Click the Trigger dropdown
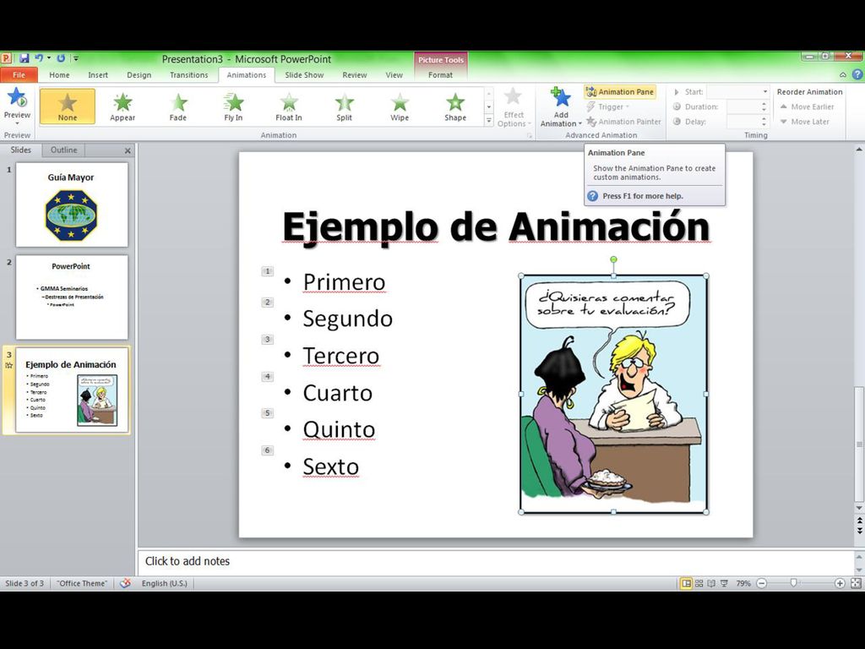 point(607,106)
